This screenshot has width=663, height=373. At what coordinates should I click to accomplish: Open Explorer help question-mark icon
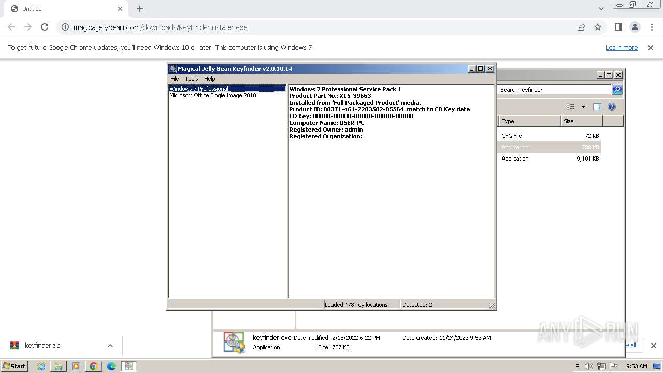(x=612, y=107)
